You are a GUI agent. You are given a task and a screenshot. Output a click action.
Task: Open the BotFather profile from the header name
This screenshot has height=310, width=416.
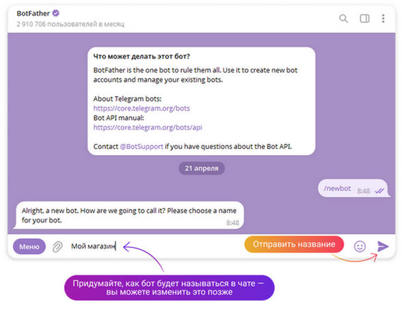[33, 12]
